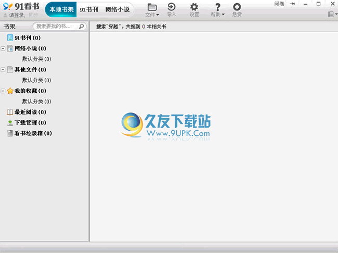Viewport: 338px width, 253px height.
Task: Select 91书刊 (0) in bookshelf tree
Action: (x=28, y=38)
